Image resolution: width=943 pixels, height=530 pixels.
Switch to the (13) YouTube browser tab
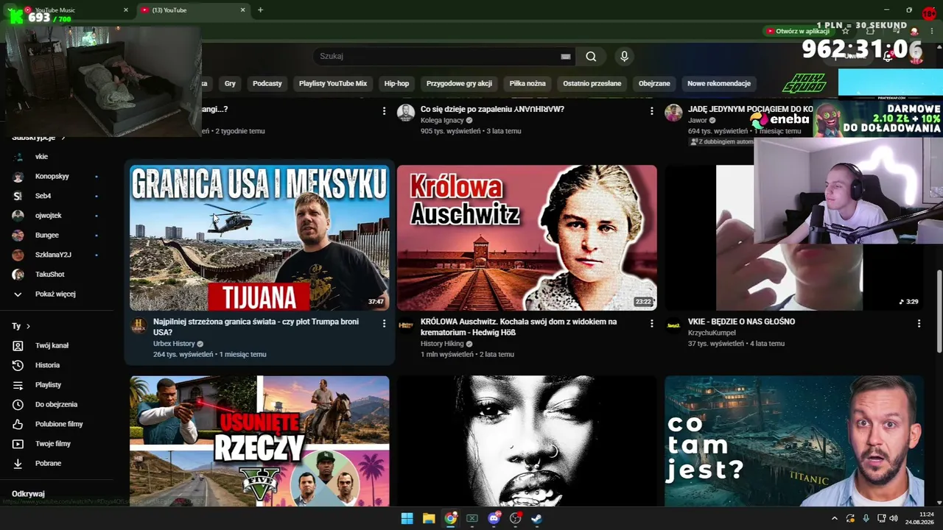(193, 10)
